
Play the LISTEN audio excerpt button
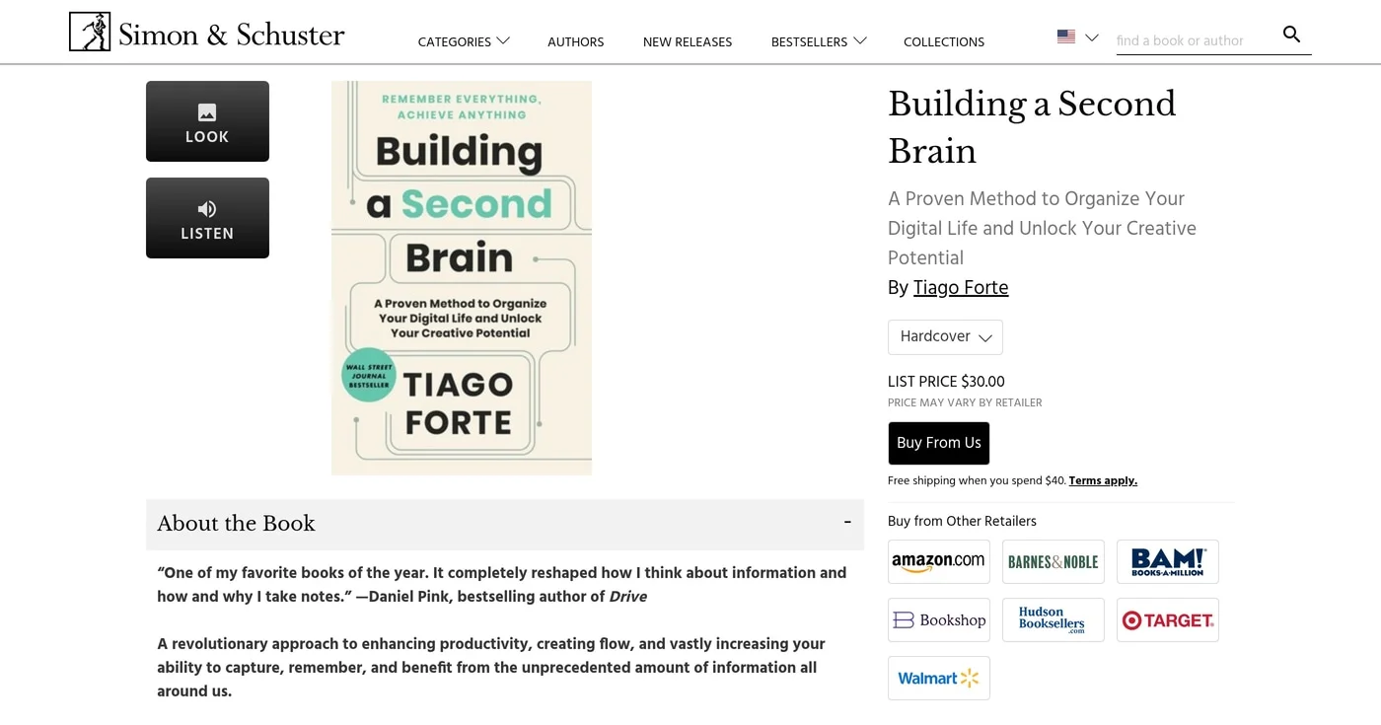coord(207,218)
